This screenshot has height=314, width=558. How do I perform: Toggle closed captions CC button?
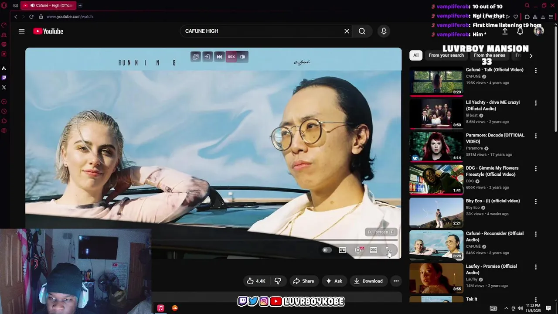(x=343, y=250)
